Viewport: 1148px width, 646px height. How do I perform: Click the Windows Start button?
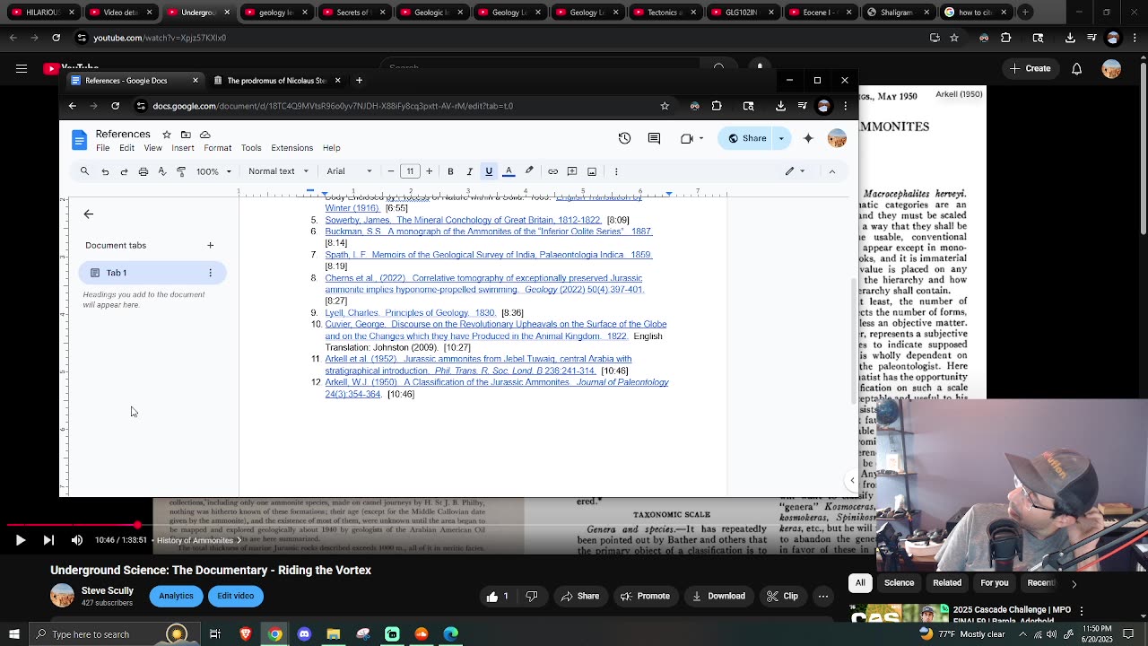click(13, 634)
